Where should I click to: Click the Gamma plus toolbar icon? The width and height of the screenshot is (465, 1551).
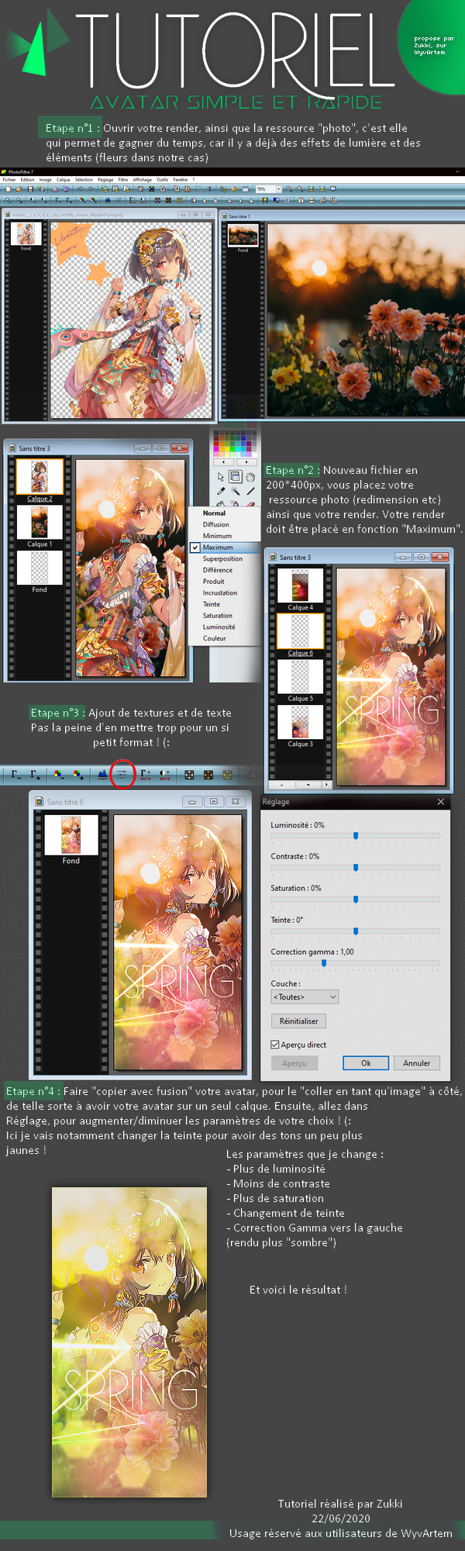(36, 774)
